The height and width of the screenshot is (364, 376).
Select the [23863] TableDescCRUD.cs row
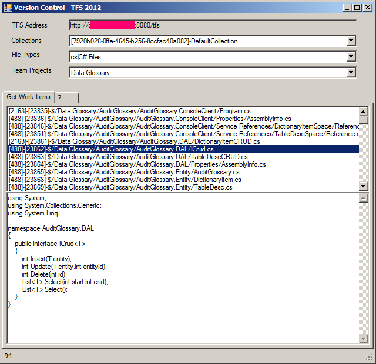pyautogui.click(x=183, y=157)
